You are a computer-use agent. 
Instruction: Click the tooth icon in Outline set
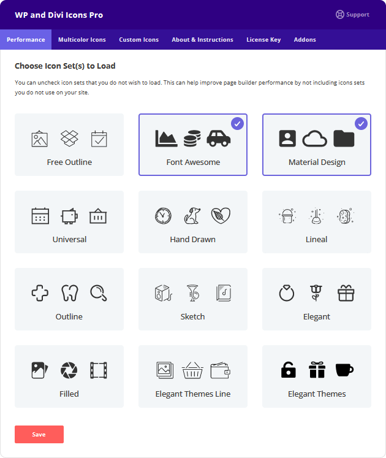69,293
